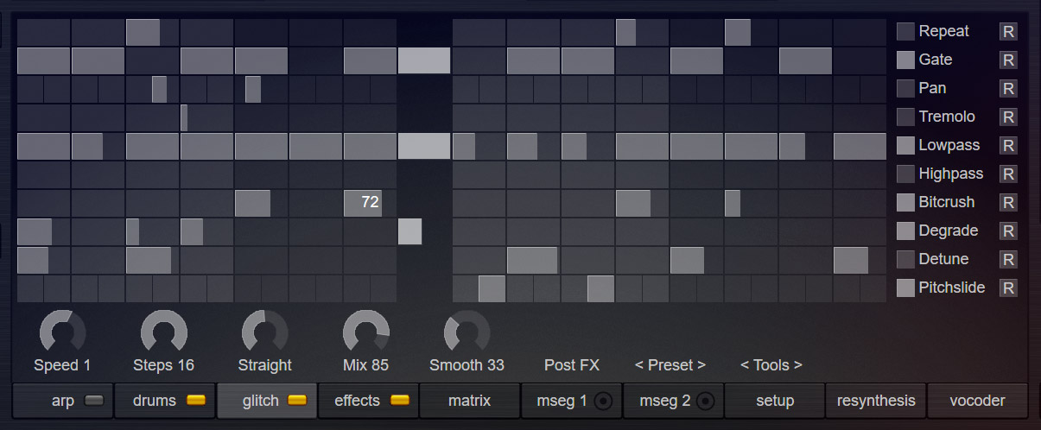Click the R button next to Gate

coord(1008,60)
